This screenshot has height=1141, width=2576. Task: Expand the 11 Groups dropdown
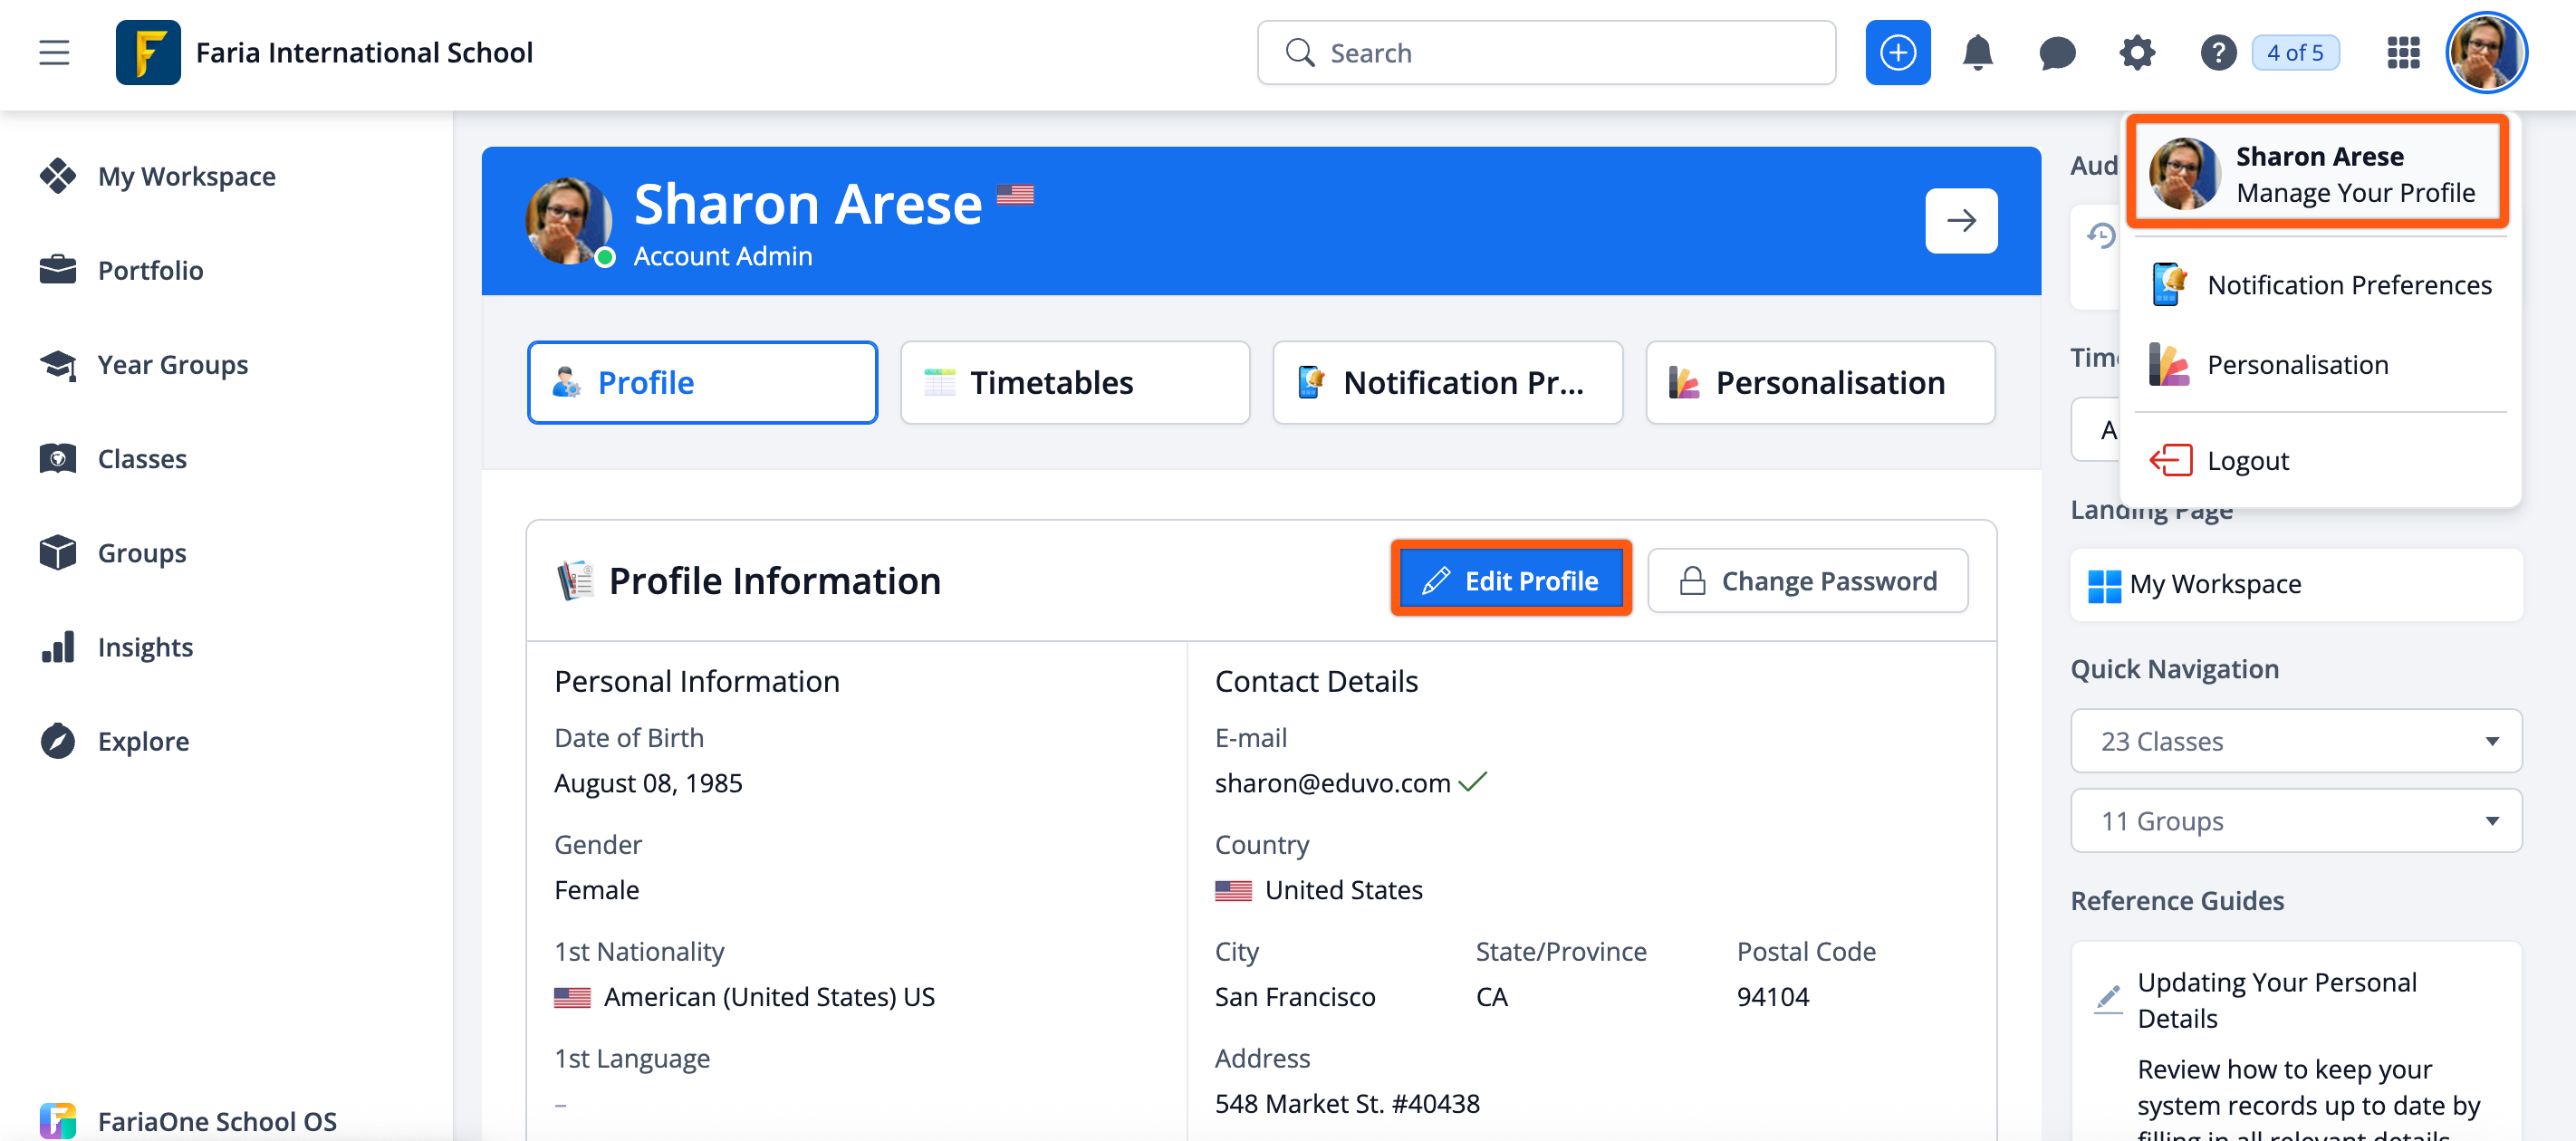click(2295, 821)
